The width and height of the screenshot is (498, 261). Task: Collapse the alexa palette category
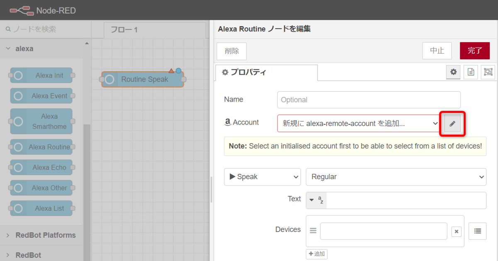click(x=41, y=49)
